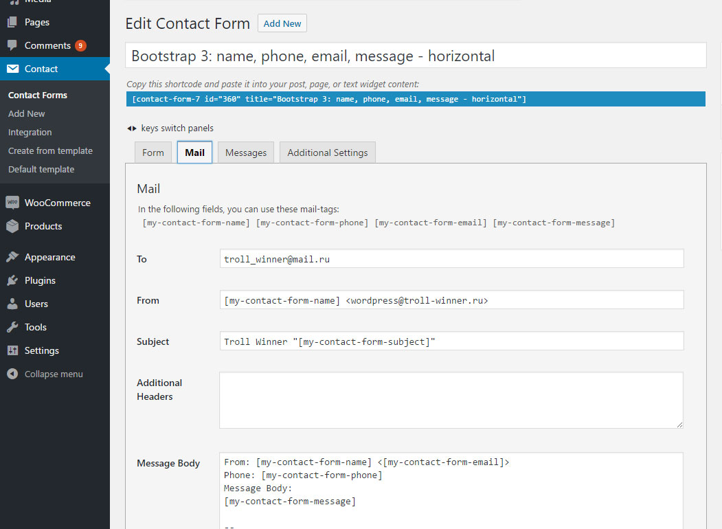Click the Edit Contact Form heading
Image resolution: width=722 pixels, height=529 pixels.
[188, 23]
